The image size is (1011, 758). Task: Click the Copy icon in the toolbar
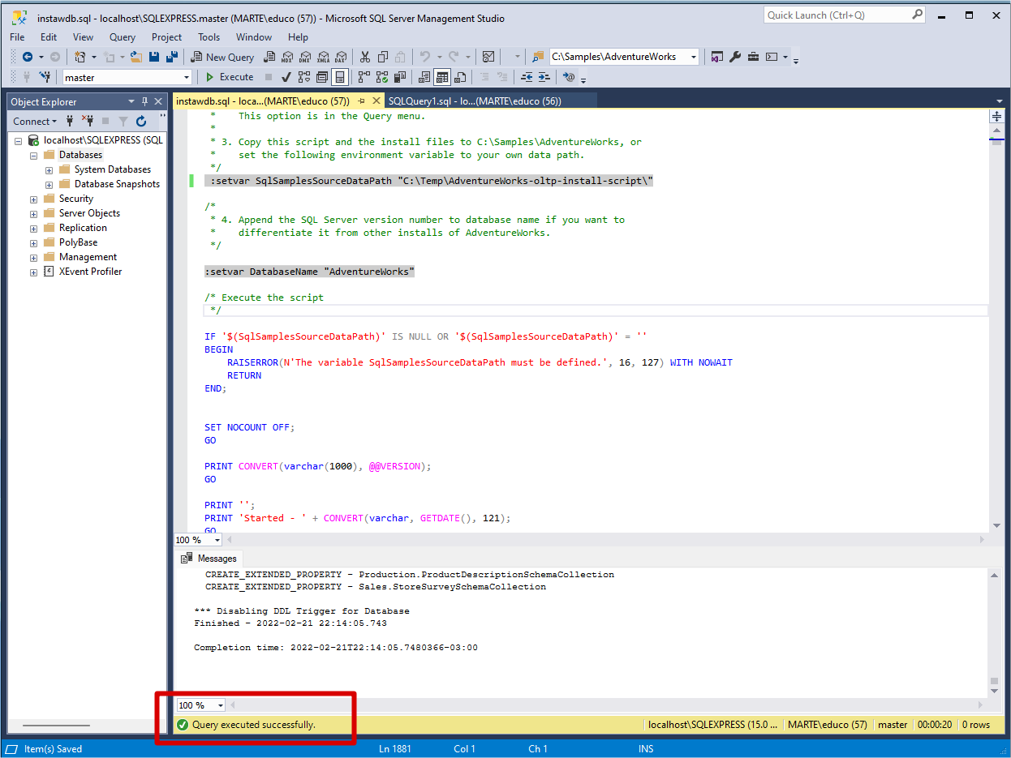[382, 57]
